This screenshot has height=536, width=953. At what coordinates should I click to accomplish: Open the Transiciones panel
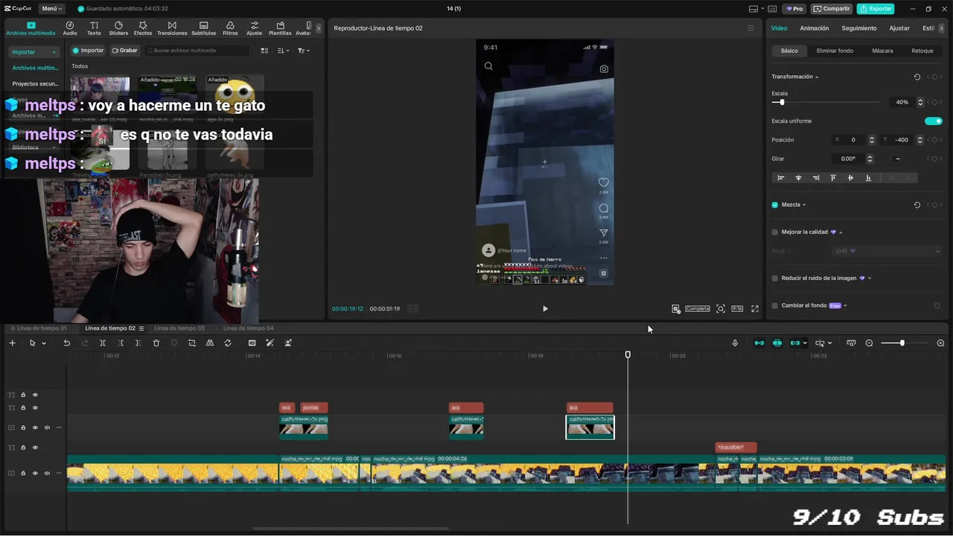click(x=172, y=28)
